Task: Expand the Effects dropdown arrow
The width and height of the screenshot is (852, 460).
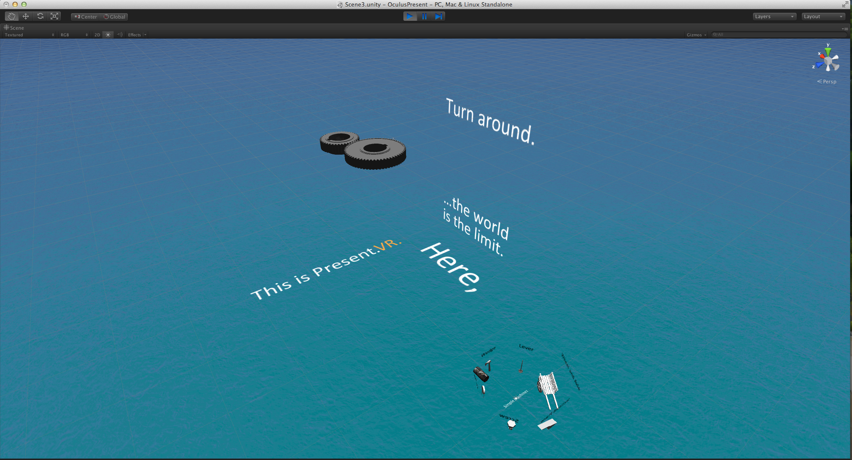Action: [x=145, y=35]
